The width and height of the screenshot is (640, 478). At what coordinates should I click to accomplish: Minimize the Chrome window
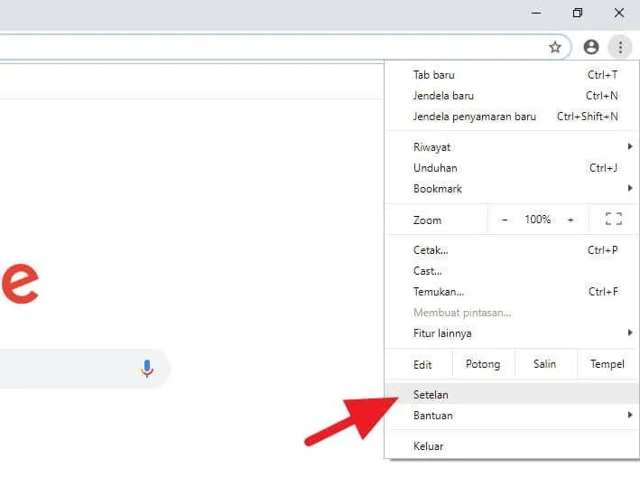(x=536, y=13)
